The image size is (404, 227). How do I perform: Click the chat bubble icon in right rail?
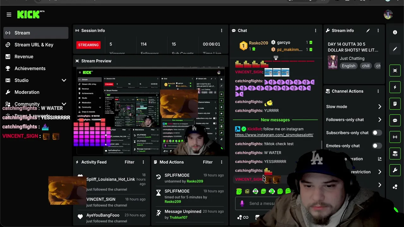395,120
